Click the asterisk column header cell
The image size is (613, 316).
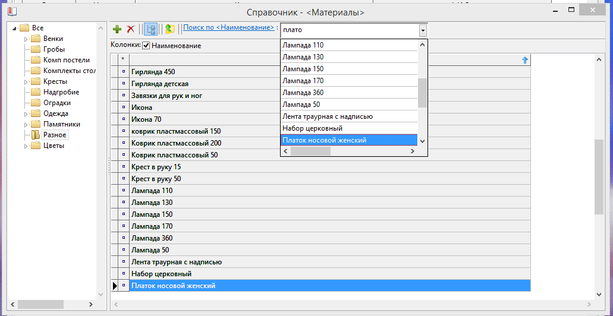pos(124,59)
